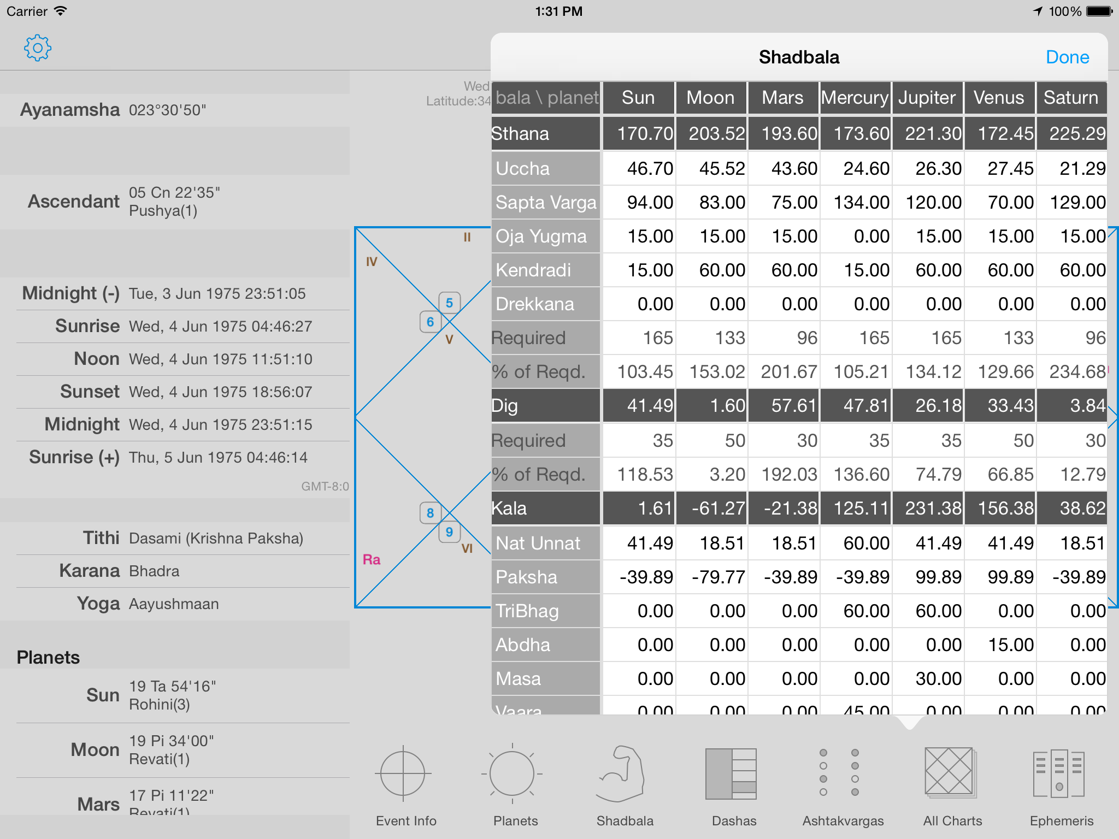The height and width of the screenshot is (839, 1119).
Task: Open the Planets sun icon
Action: [513, 774]
